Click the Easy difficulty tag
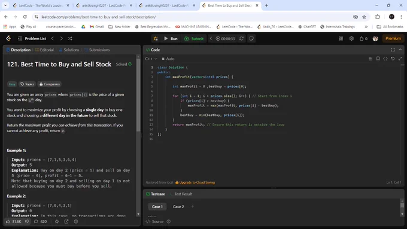The width and height of the screenshot is (407, 229). point(12,84)
